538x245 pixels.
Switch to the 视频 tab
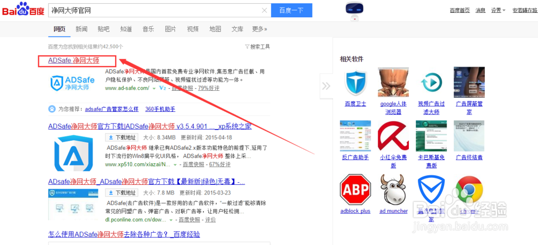pyautogui.click(x=193, y=29)
